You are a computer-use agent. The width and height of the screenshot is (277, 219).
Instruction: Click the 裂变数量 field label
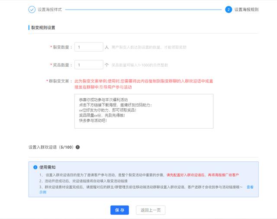click(x=62, y=47)
